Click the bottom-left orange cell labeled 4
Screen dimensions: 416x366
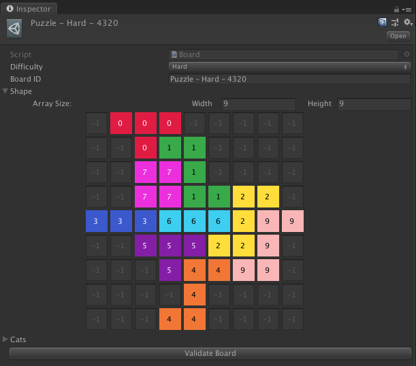(170, 320)
